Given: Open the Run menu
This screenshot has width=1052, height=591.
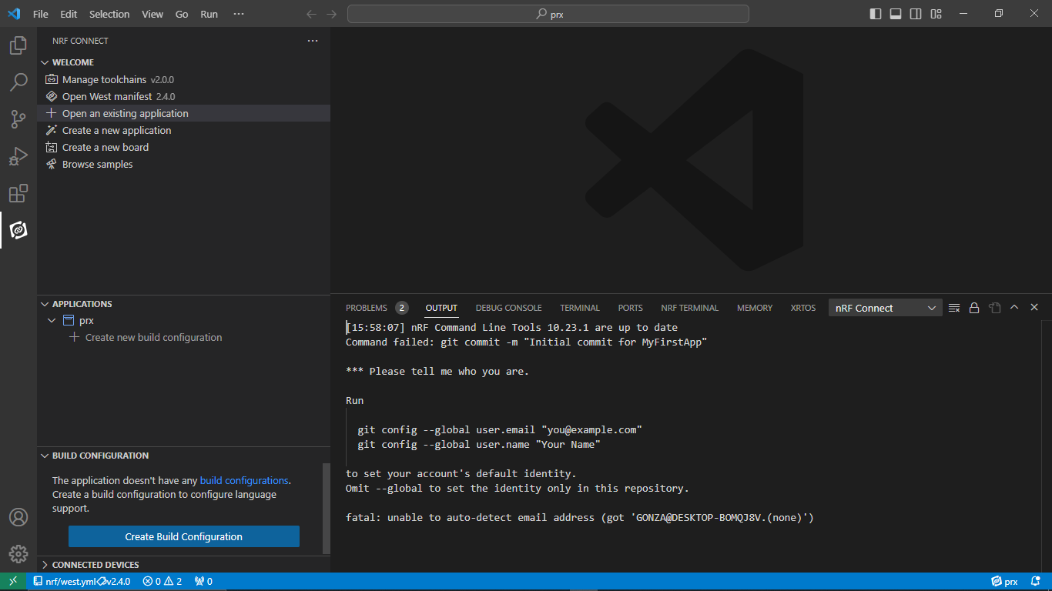Looking at the screenshot, I should pyautogui.click(x=209, y=14).
